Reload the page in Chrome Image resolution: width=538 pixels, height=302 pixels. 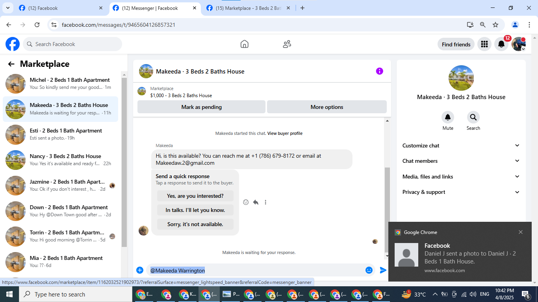click(37, 25)
